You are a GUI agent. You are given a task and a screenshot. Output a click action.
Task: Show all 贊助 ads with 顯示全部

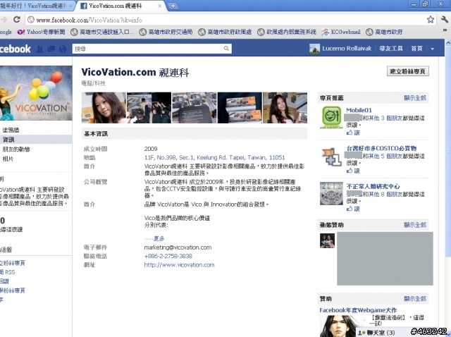[415, 299]
